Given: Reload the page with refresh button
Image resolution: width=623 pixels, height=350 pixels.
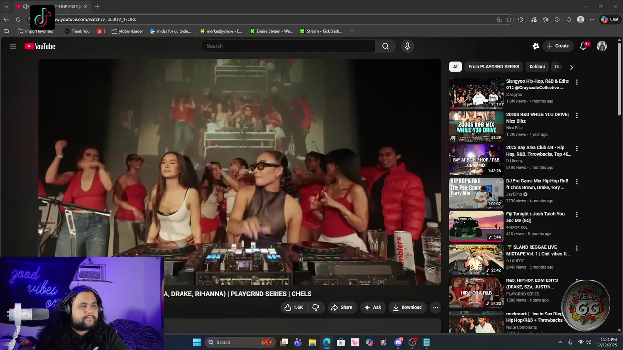Looking at the screenshot, I should click(18, 19).
